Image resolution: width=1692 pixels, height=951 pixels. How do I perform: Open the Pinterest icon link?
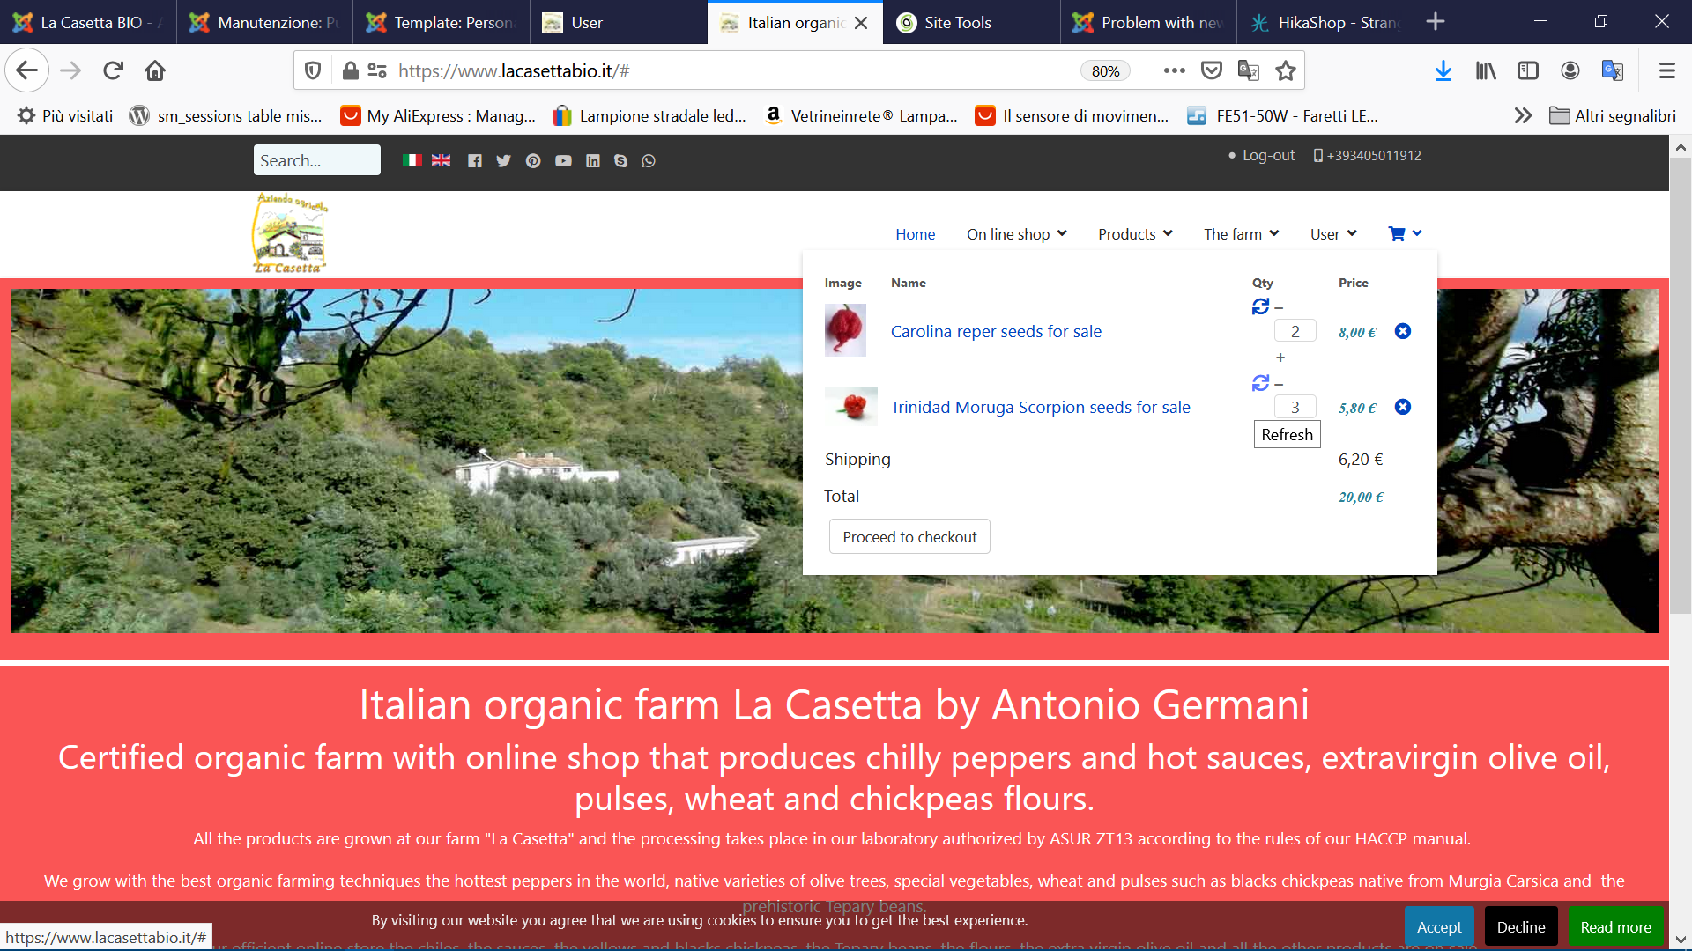(533, 161)
